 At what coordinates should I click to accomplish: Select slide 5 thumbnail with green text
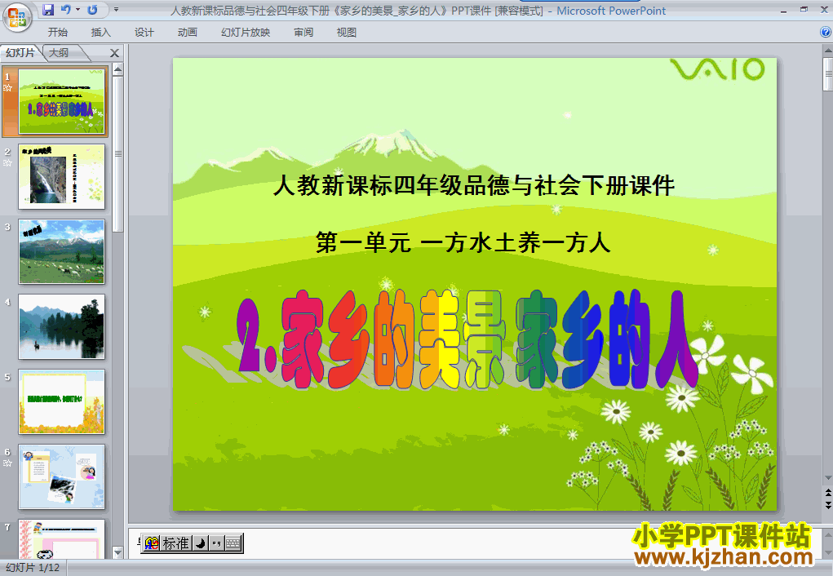point(62,401)
